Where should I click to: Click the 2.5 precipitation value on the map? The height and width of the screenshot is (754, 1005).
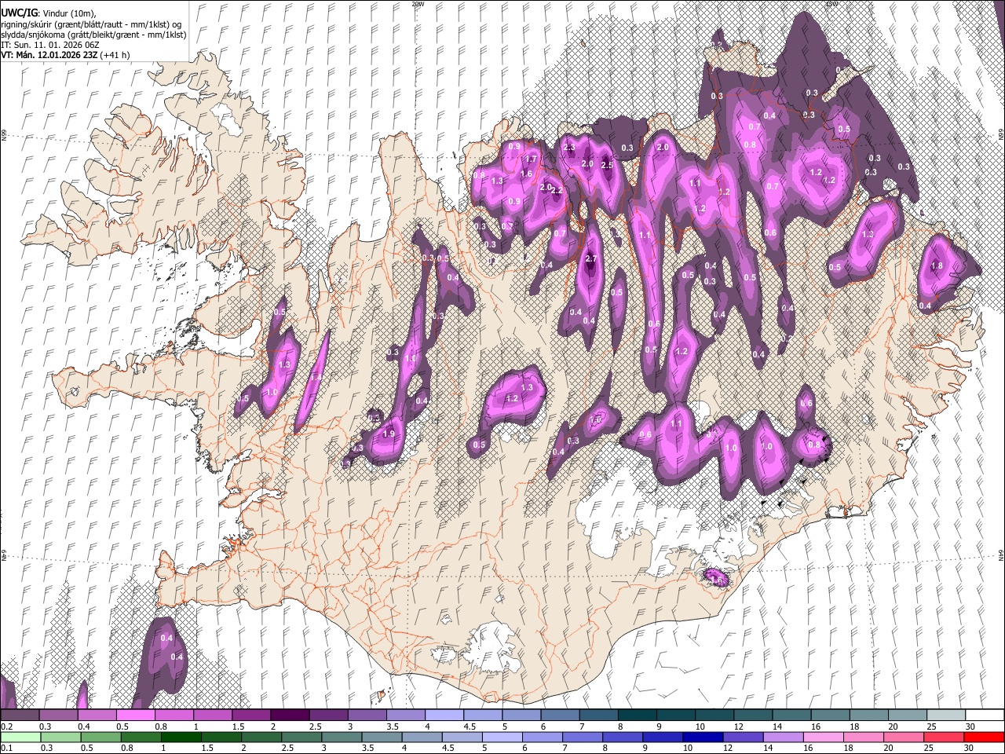[x=606, y=165]
